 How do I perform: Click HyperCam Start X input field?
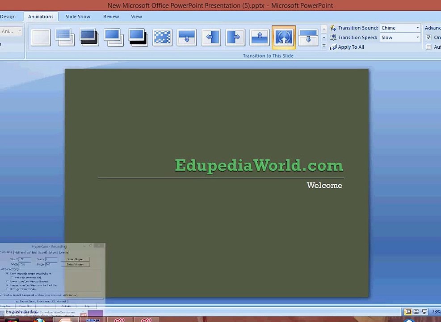[x=25, y=259]
